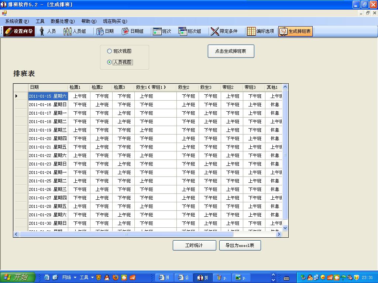The width and height of the screenshot is (378, 283).
Task: Open the 工具 menu
Action: [40, 21]
